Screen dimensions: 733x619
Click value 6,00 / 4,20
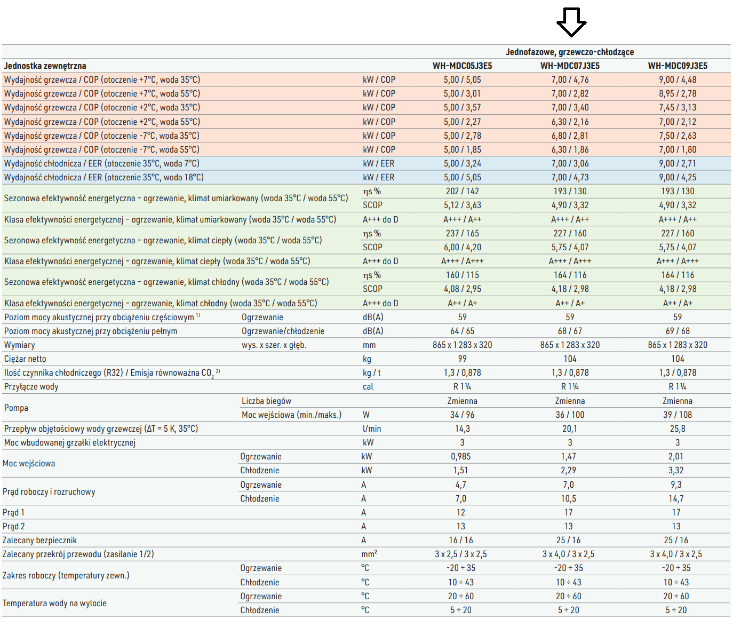coord(462,247)
